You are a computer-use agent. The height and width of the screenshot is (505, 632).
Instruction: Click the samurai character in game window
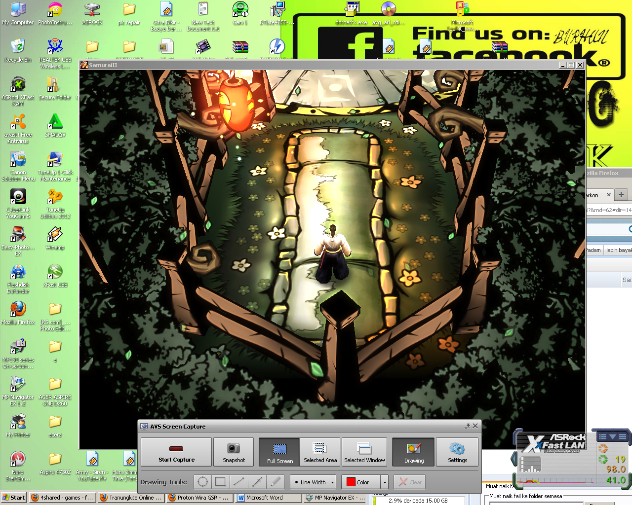click(332, 254)
